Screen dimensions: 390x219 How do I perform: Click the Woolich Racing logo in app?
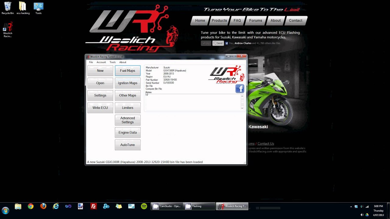(226, 75)
